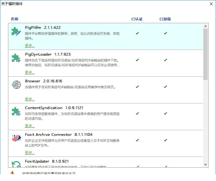
Task: Click PlgDynLoader loaded checkmark
Action: [x=166, y=60]
